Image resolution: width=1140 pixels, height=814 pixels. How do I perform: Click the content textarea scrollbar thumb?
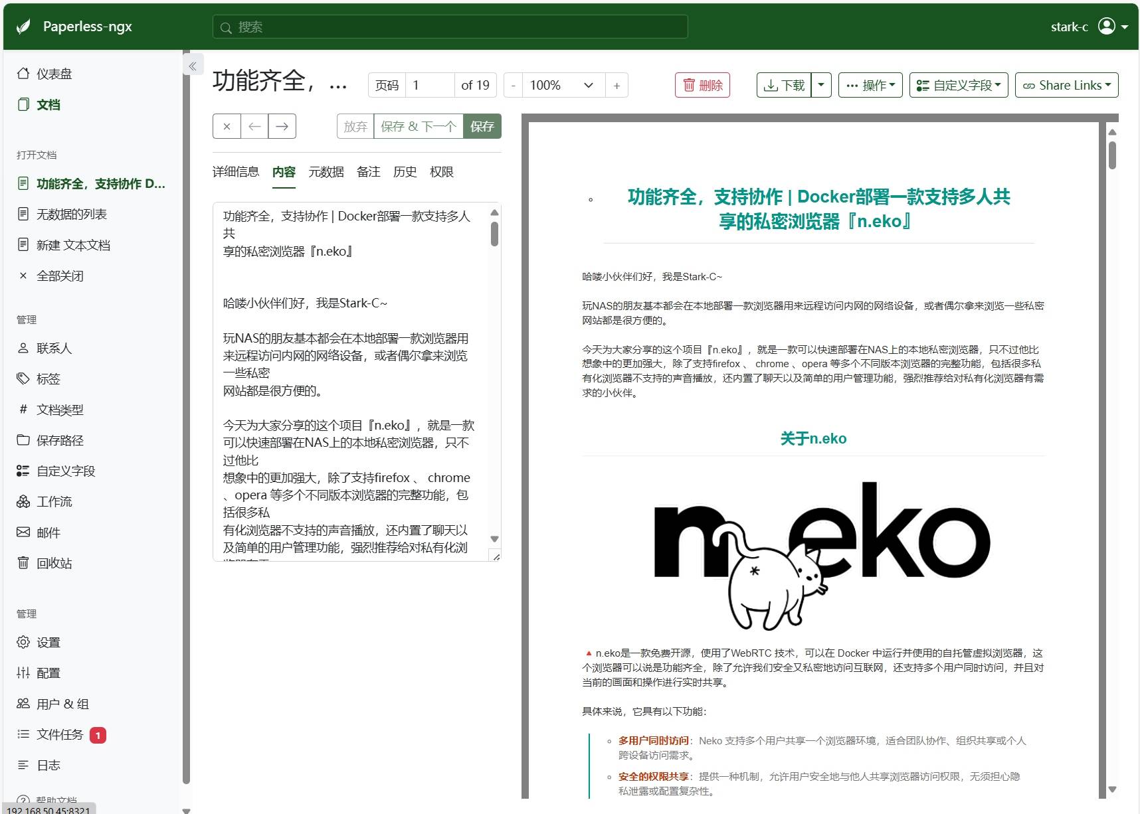click(494, 234)
